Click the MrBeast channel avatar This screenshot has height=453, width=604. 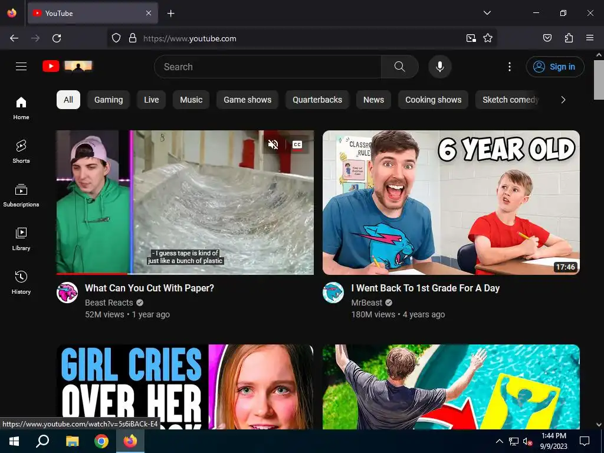333,293
